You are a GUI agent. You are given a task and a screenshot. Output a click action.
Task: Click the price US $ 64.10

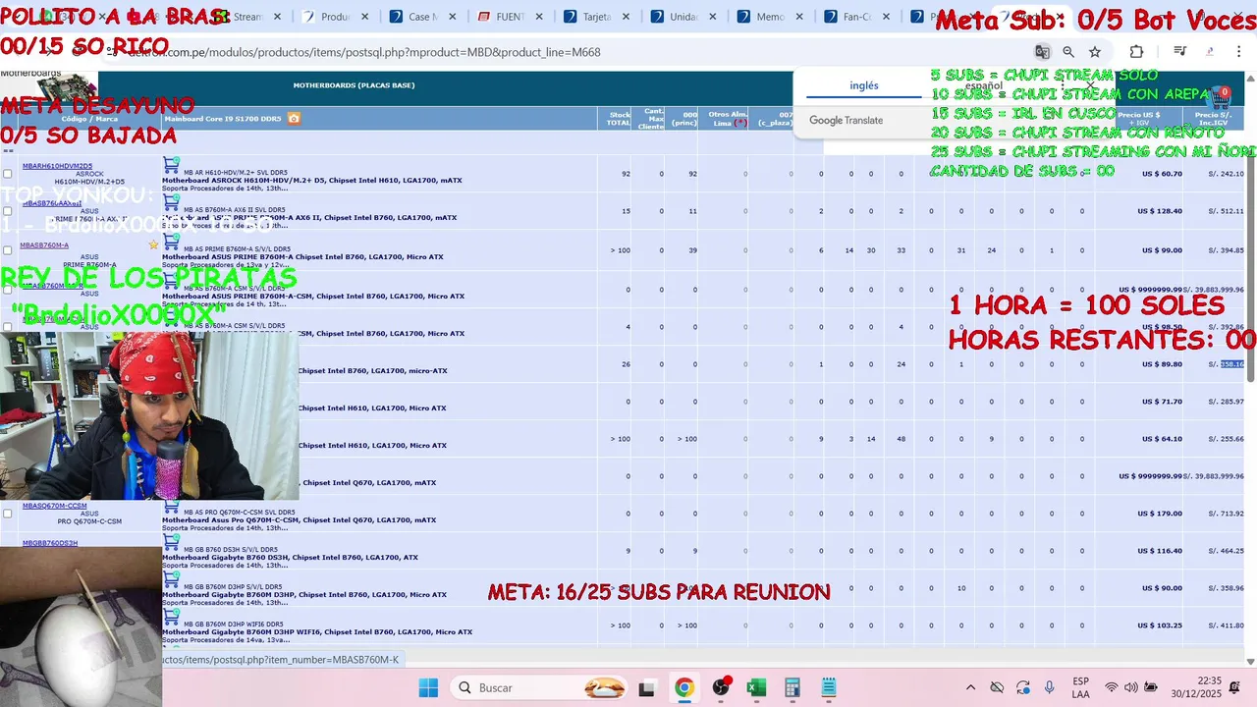click(x=1162, y=439)
